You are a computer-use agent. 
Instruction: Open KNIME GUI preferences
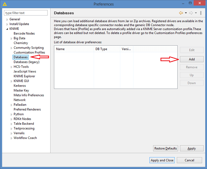(x=21, y=81)
